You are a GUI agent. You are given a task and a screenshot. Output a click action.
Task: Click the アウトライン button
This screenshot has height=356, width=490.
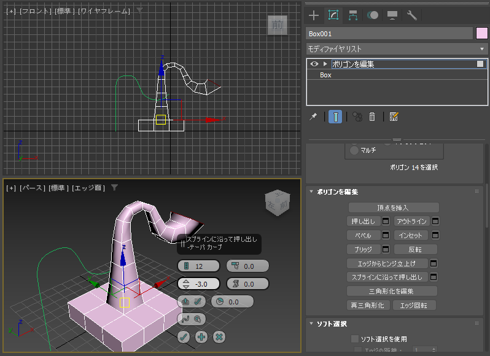(x=411, y=222)
